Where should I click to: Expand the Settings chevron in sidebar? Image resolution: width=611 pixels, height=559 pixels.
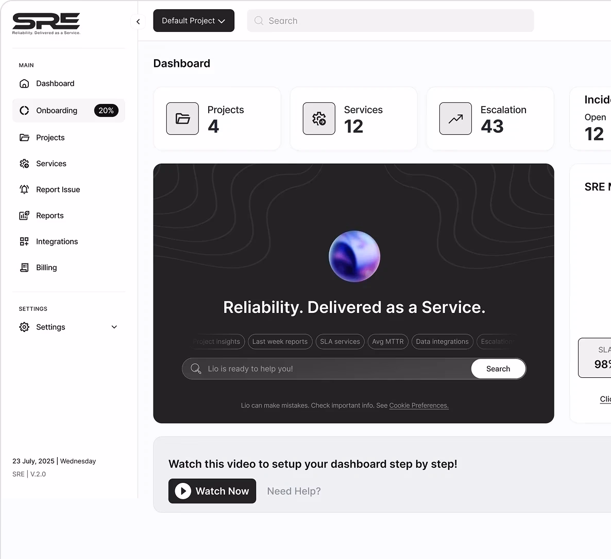coord(114,327)
